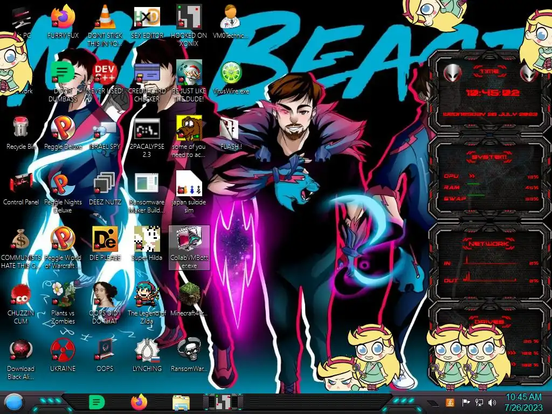The width and height of the screenshot is (552, 414).
Task: Open the CREDIT CARD CHECKER icon
Action: pyautogui.click(x=147, y=81)
